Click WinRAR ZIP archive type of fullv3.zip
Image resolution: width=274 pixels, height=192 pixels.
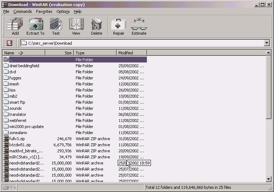pos(93,139)
